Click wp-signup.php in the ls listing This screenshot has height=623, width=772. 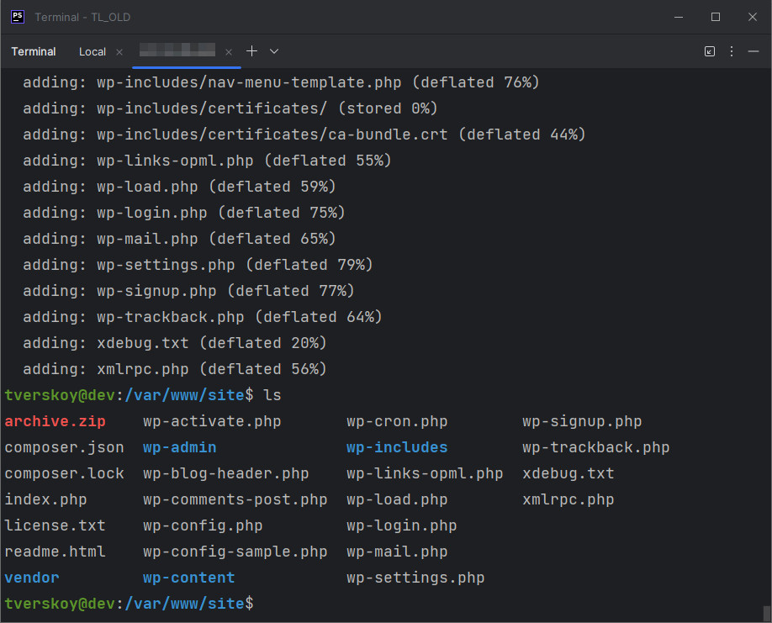point(582,421)
